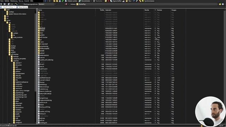The height and width of the screenshot is (127, 226).
Task: Select file programs.py in file list
Action: [44, 98]
